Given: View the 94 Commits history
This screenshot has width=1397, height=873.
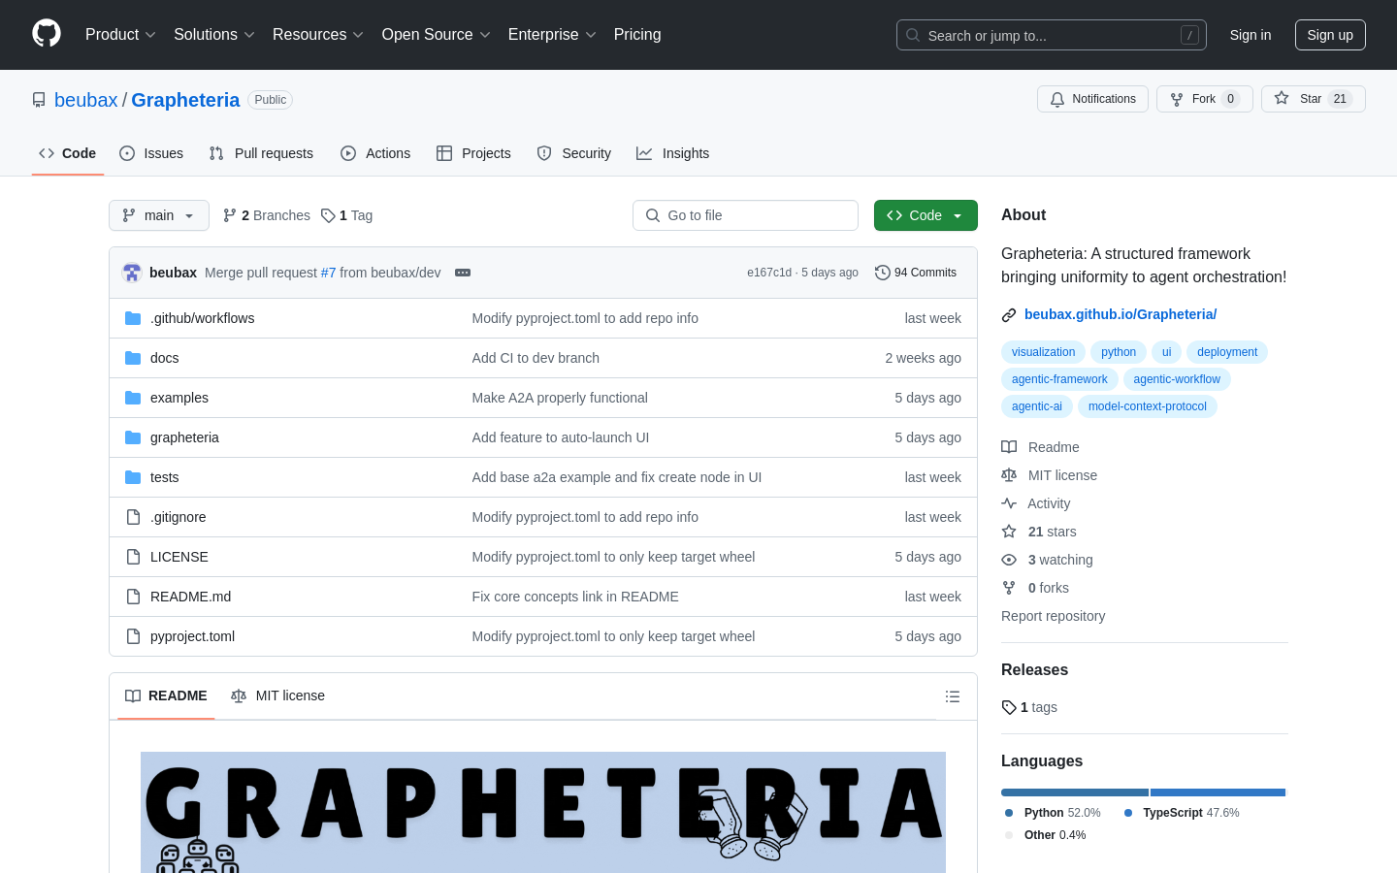Looking at the screenshot, I should pyautogui.click(x=916, y=273).
